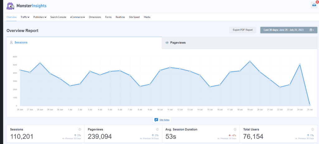319x144 pixels.
Task: Click the Export PDF Report button
Action: pyautogui.click(x=243, y=30)
